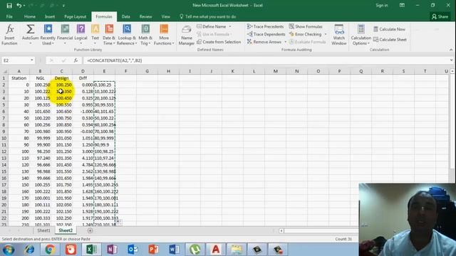456x256 pixels.
Task: Click the Undo icon
Action: point(19,6)
